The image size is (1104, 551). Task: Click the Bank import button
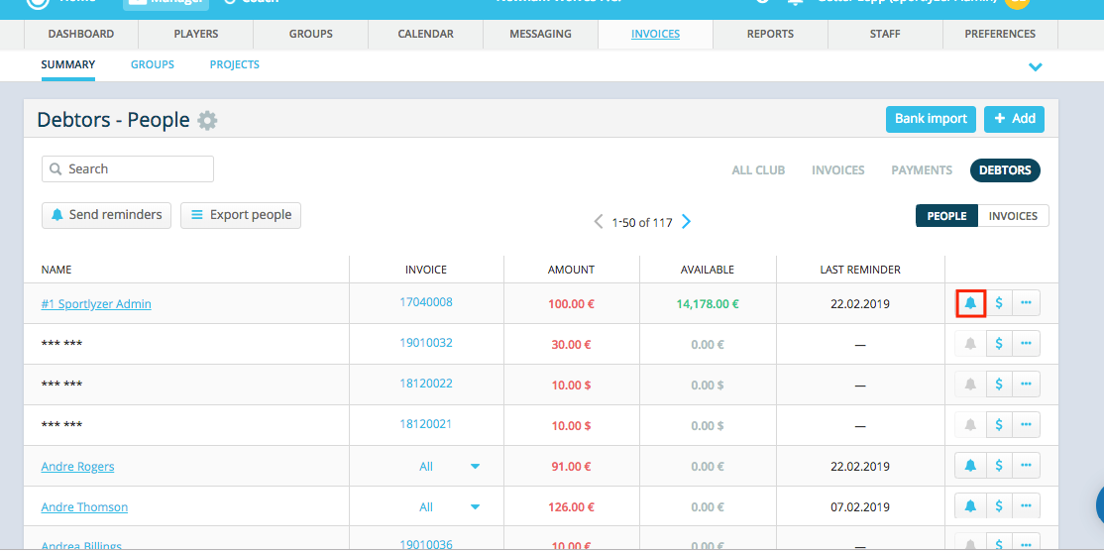tap(931, 119)
